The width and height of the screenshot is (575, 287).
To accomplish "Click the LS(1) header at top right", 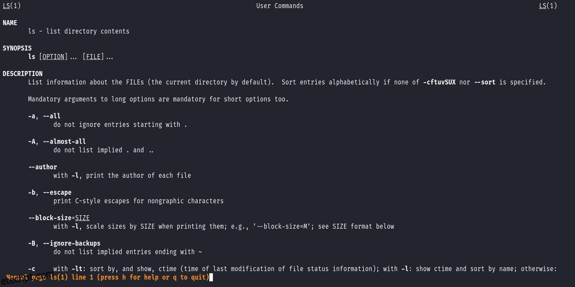I will pyautogui.click(x=548, y=6).
